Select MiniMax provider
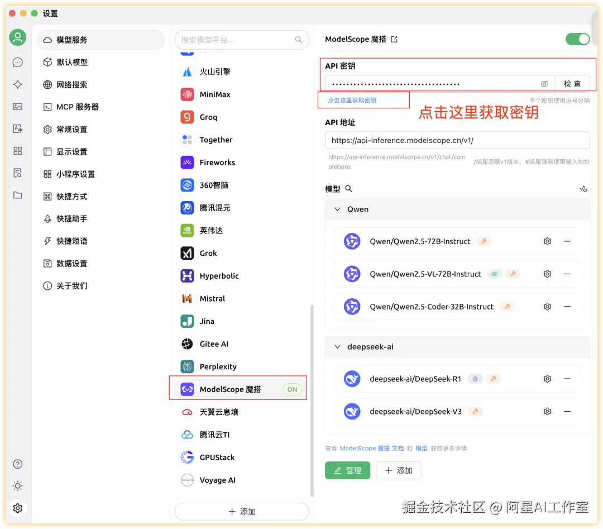 (x=242, y=94)
